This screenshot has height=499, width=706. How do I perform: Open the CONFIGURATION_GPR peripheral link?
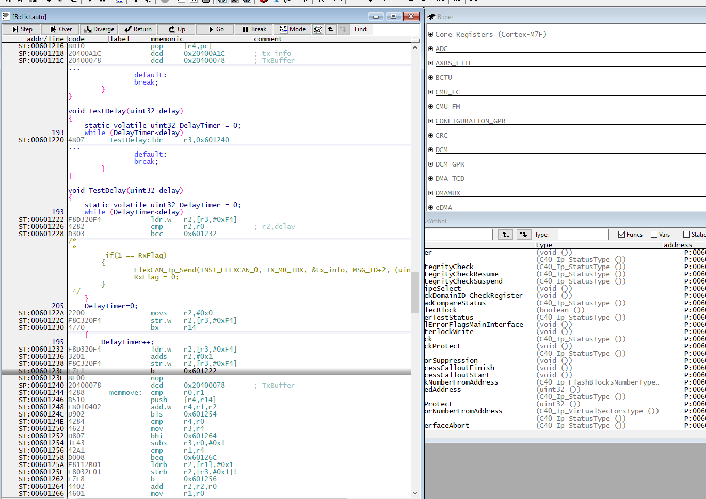click(x=470, y=121)
